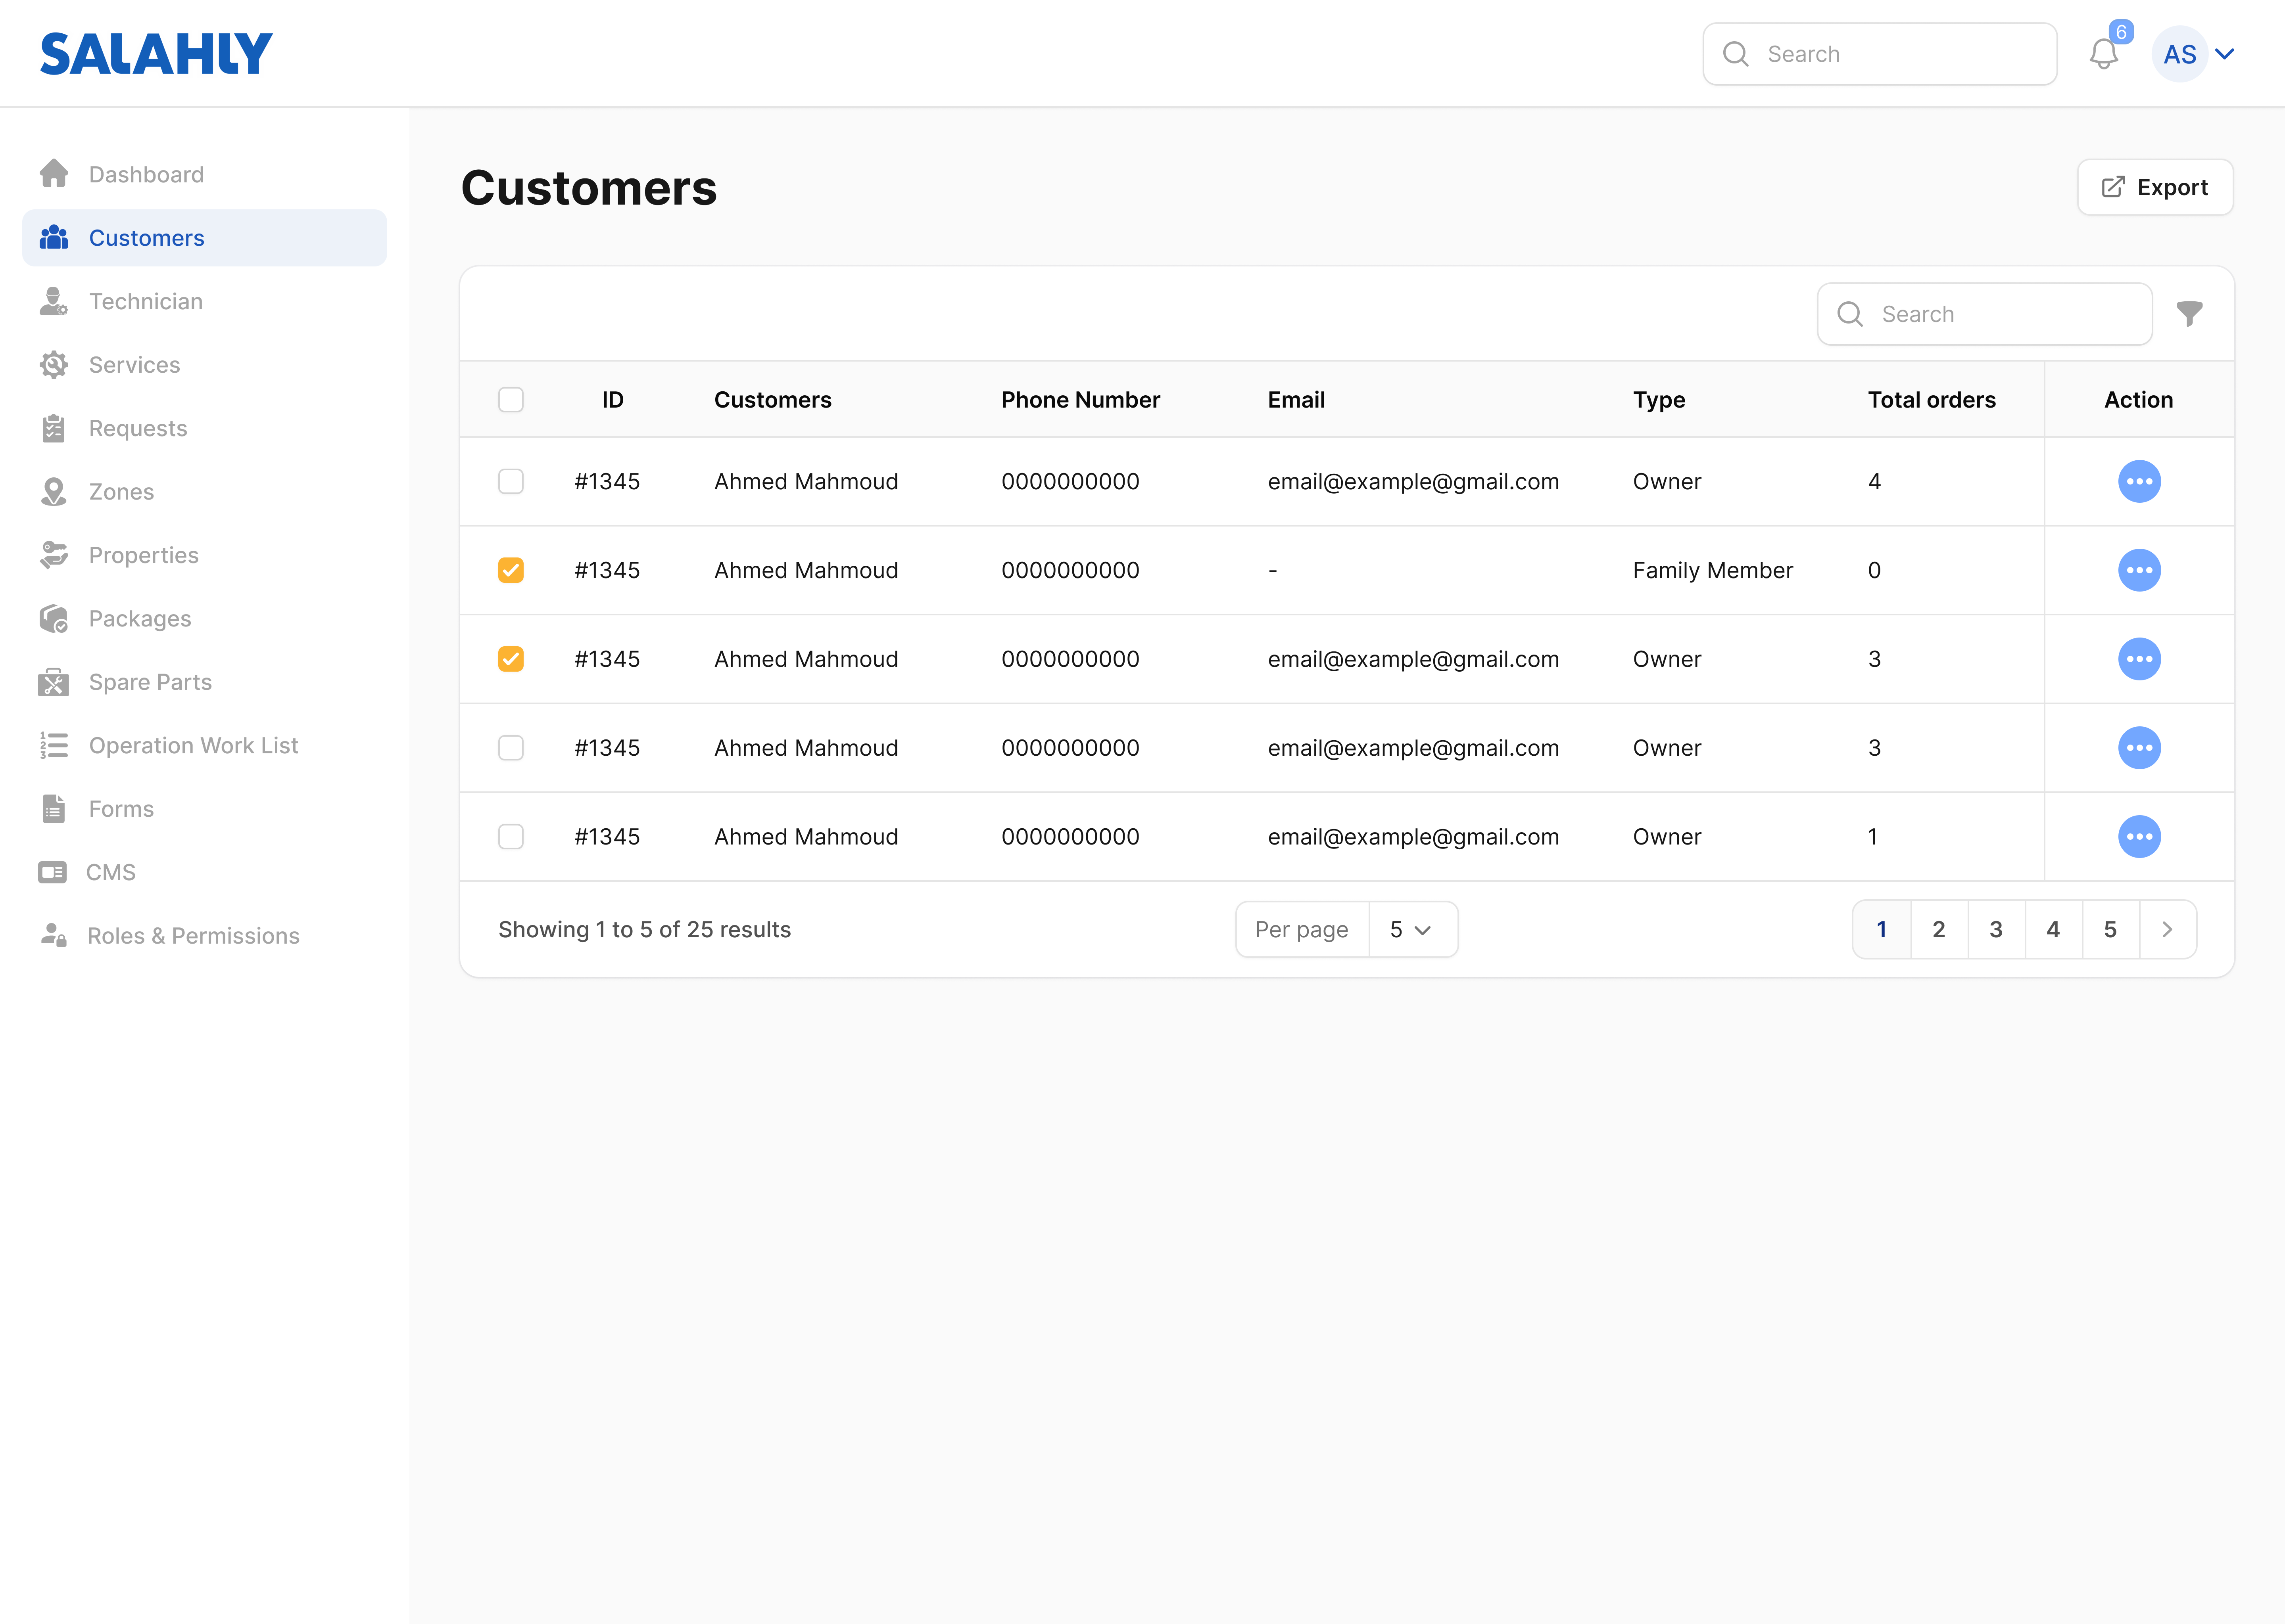
Task: Go to next page with chevron arrow
Action: 2167,930
